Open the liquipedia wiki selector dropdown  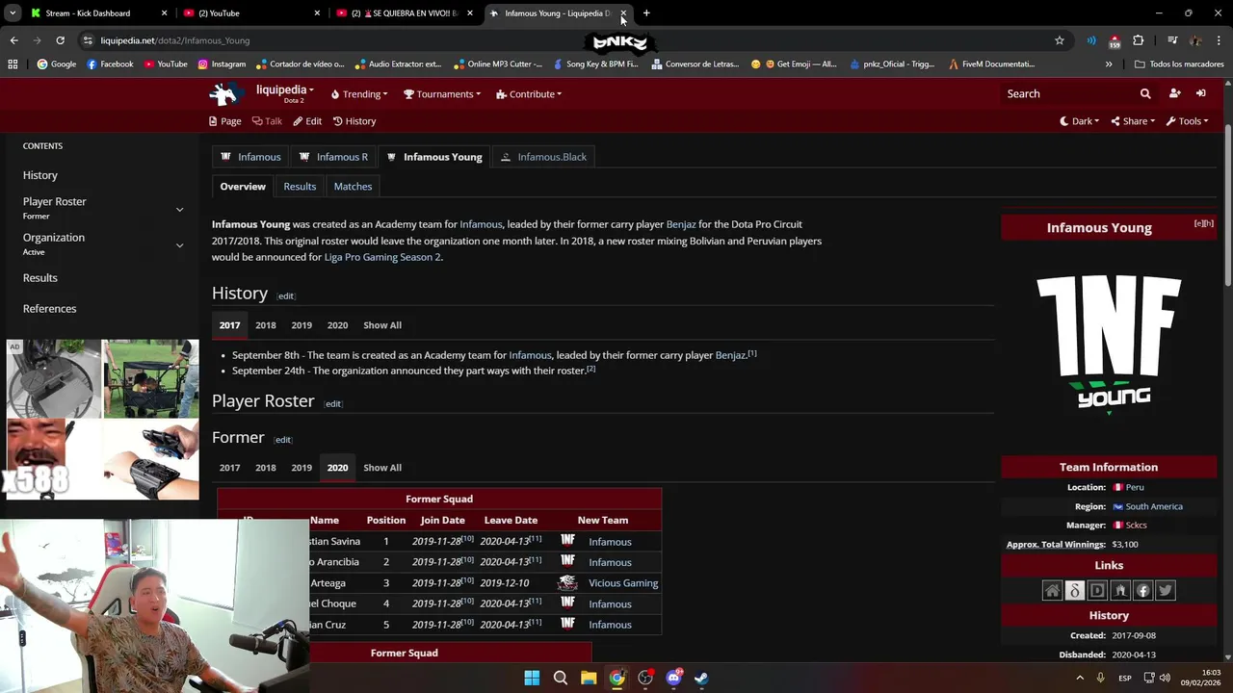(x=285, y=93)
